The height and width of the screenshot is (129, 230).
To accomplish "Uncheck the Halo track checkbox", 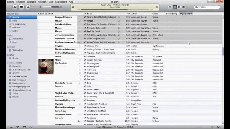I will click(x=85, y=86).
